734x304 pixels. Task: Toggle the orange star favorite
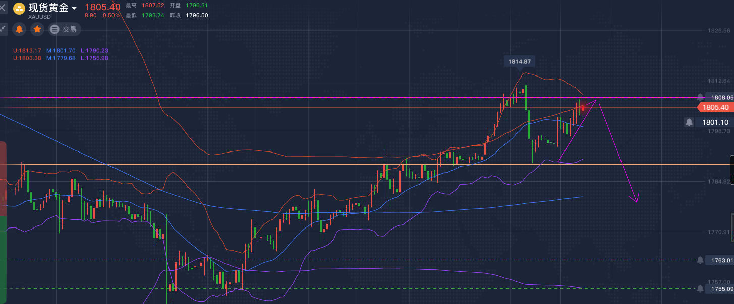(37, 29)
